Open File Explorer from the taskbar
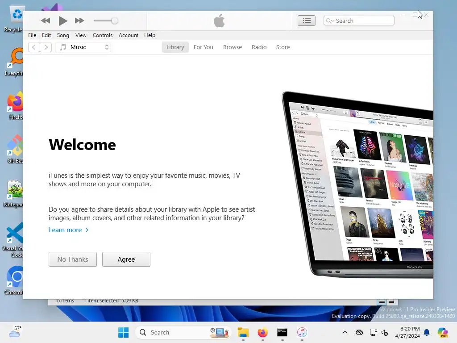Screen dimensions: 457x343 pyautogui.click(x=243, y=332)
